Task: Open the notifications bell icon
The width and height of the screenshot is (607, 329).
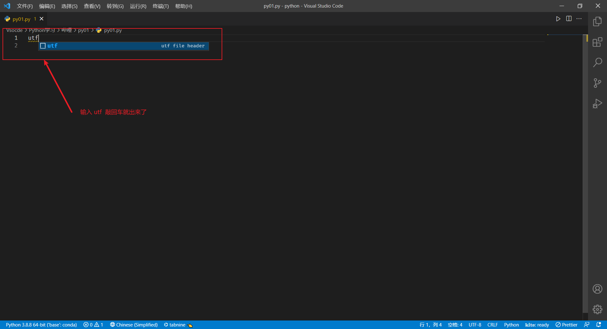Action: pyautogui.click(x=598, y=325)
